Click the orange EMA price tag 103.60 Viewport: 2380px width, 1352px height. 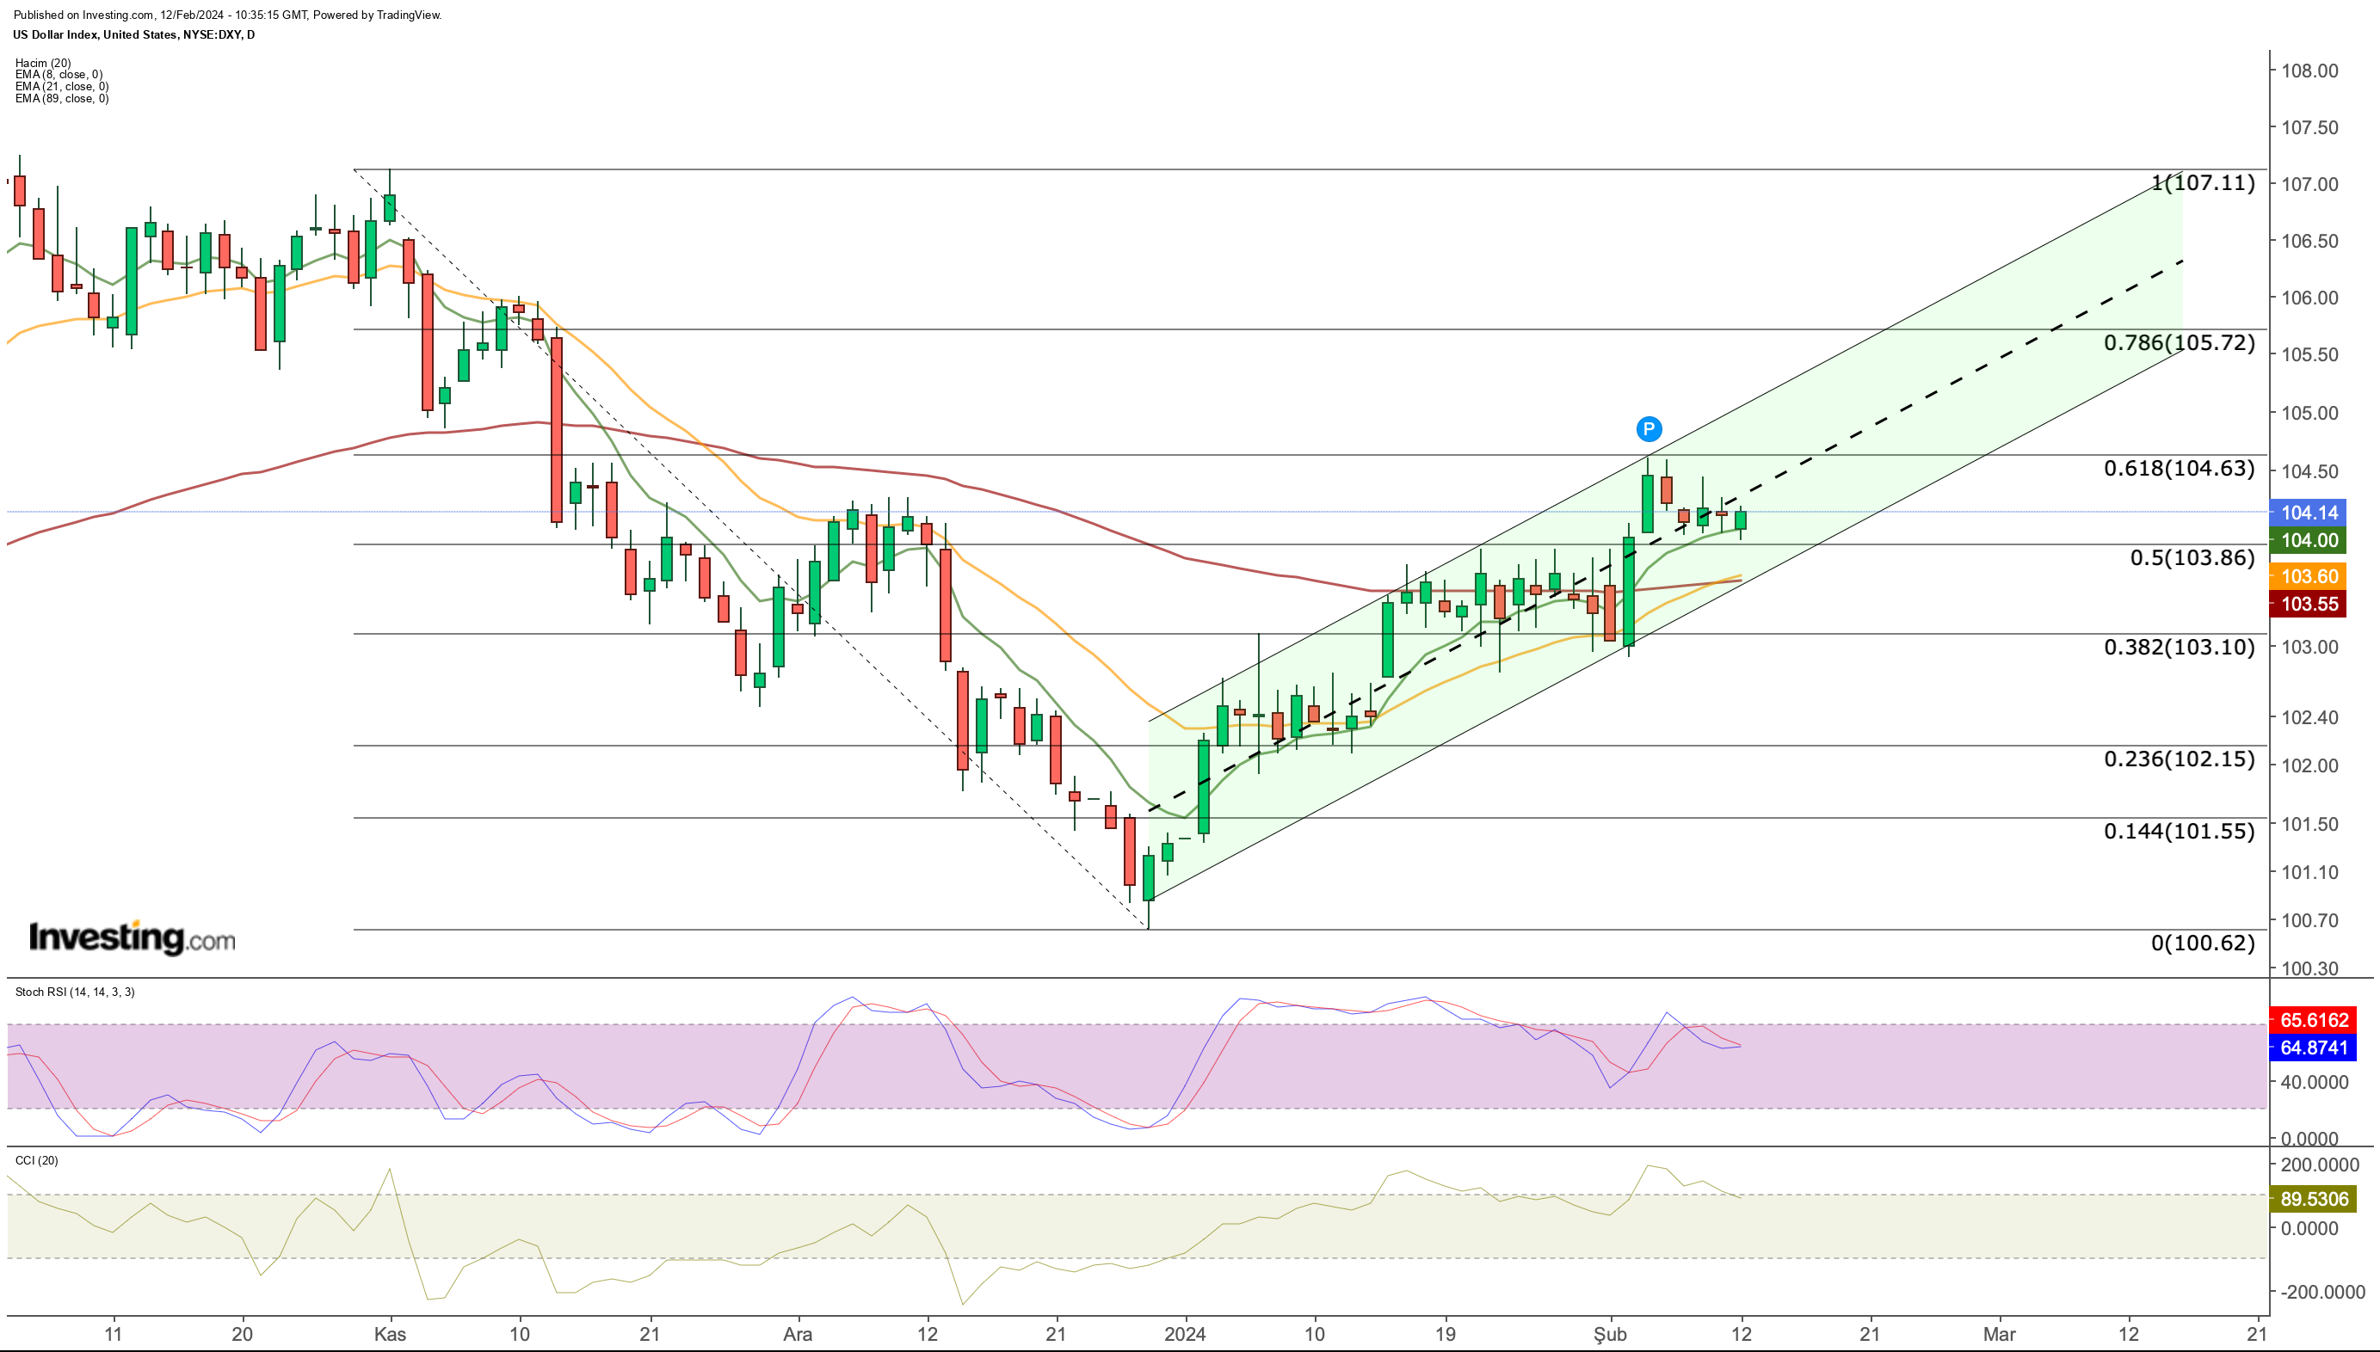(2306, 576)
